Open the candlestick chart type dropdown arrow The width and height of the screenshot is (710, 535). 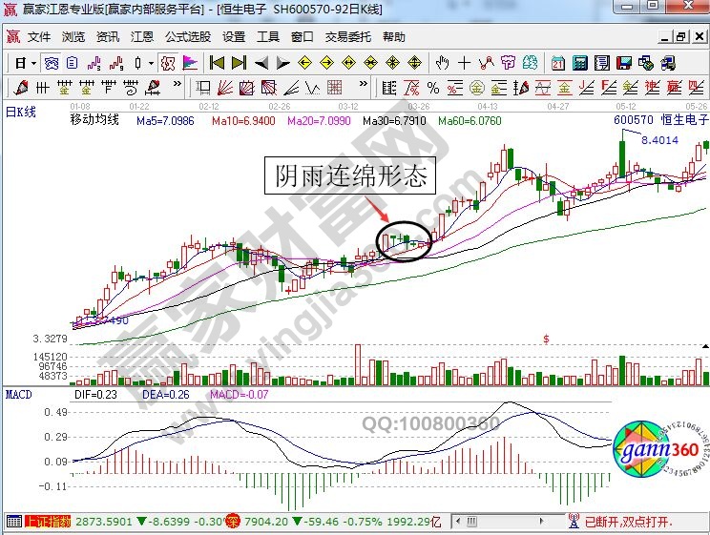(151, 64)
